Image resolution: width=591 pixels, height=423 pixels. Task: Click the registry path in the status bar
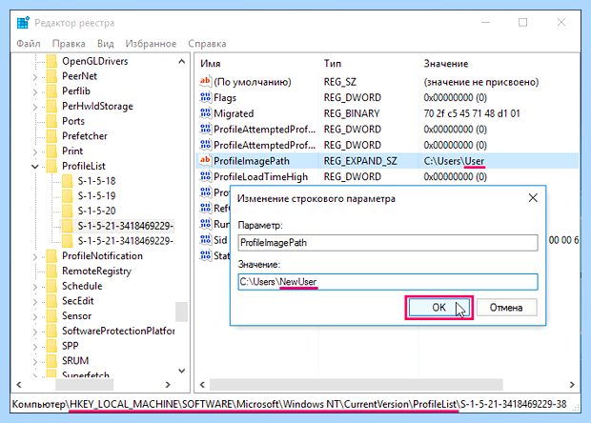[x=289, y=404]
